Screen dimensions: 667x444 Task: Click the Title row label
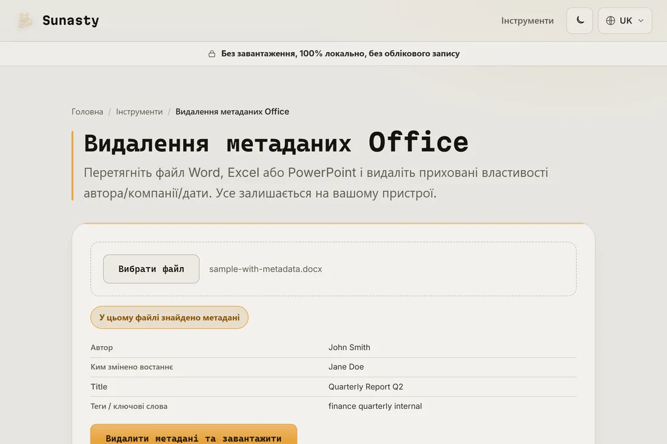coord(99,386)
